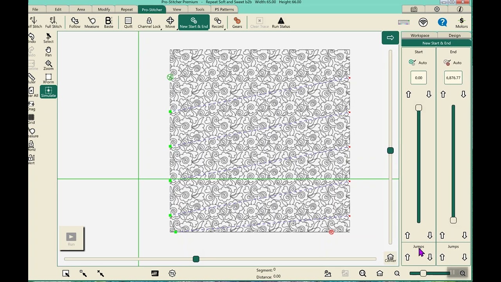Open the Measure tool in top ribbon
The height and width of the screenshot is (282, 501).
(x=92, y=23)
